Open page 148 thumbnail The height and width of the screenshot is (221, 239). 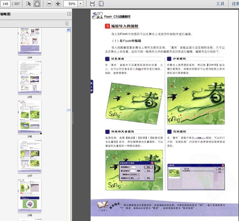(29, 196)
